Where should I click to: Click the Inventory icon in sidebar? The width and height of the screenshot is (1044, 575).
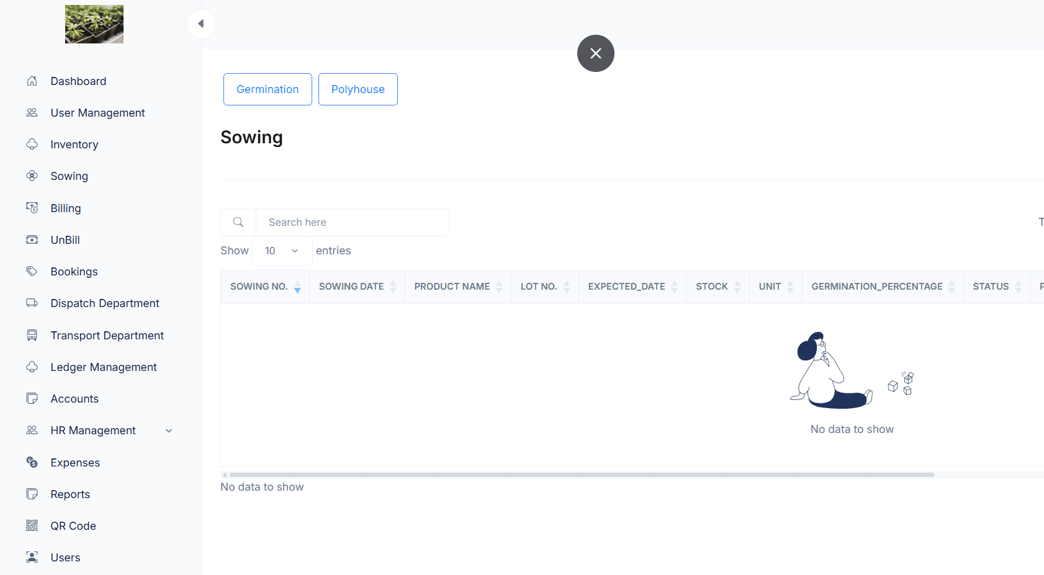coord(32,145)
